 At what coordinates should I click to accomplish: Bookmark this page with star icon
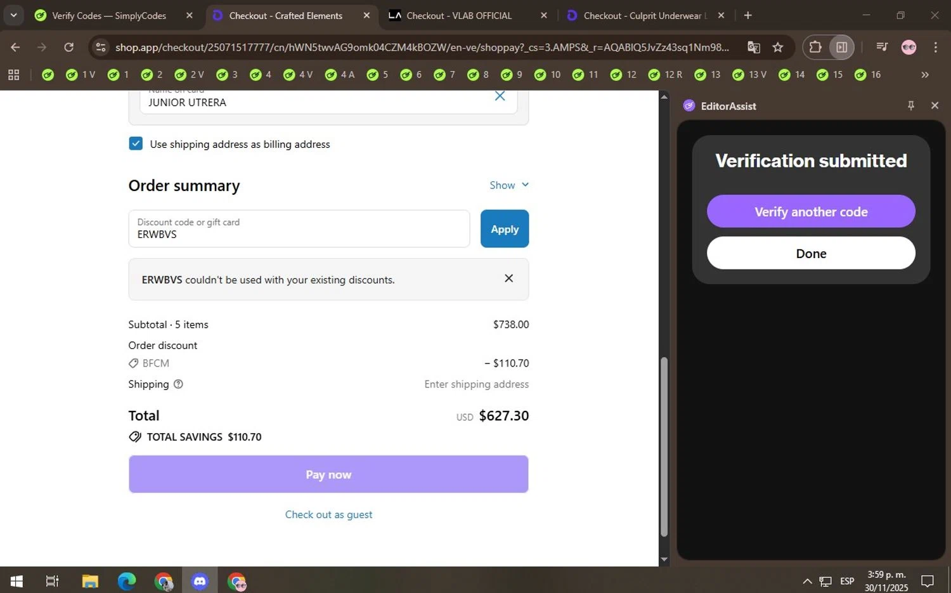pos(778,47)
